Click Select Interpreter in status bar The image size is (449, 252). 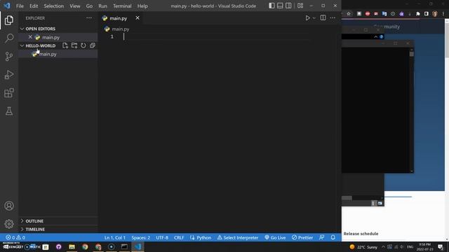coord(238,237)
